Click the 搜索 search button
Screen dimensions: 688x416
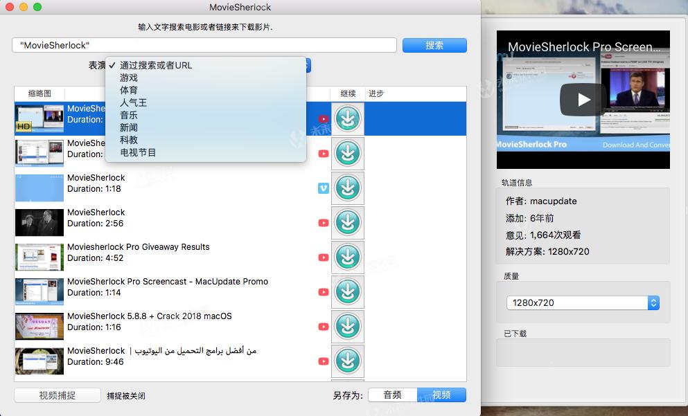(434, 45)
